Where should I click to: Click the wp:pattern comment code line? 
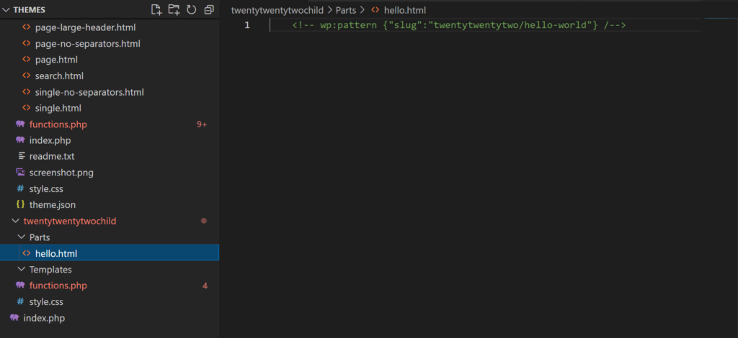(x=459, y=25)
